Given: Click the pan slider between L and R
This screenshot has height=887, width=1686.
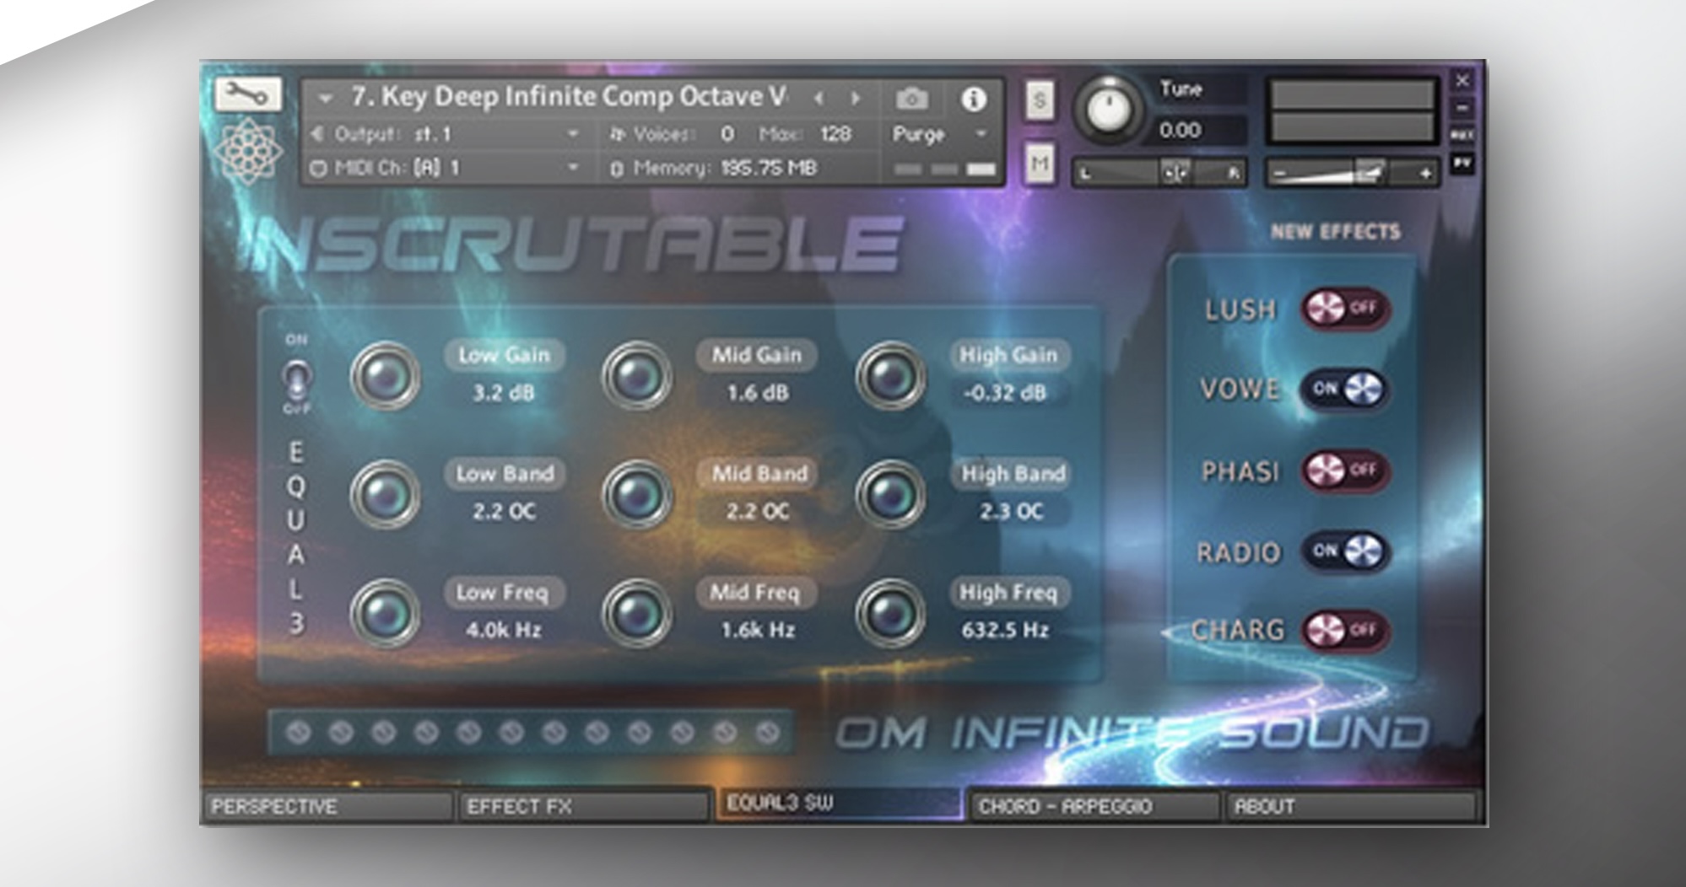Looking at the screenshot, I should click(x=1160, y=173).
